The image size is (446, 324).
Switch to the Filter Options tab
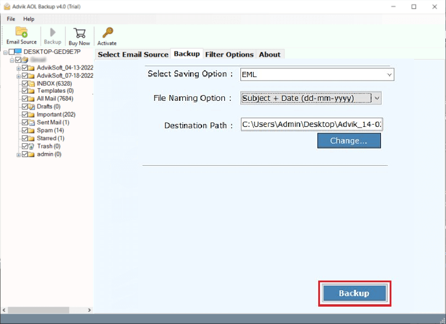click(x=229, y=54)
